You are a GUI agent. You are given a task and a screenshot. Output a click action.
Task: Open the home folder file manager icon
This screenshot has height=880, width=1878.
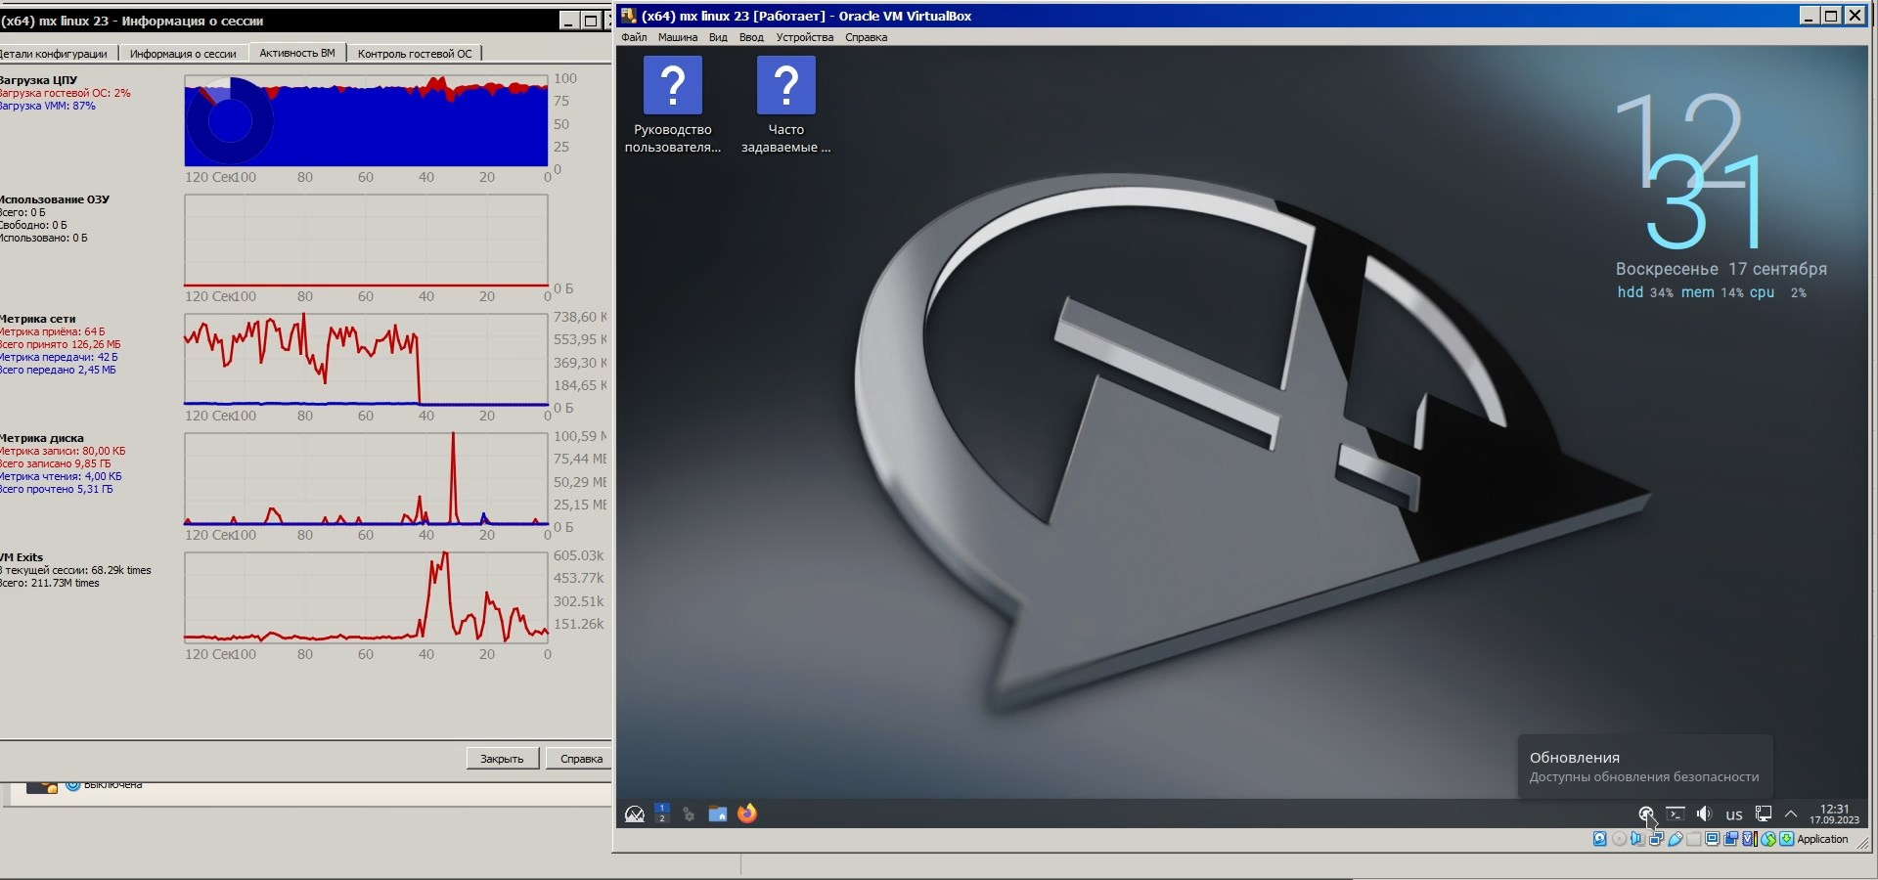pyautogui.click(x=718, y=814)
